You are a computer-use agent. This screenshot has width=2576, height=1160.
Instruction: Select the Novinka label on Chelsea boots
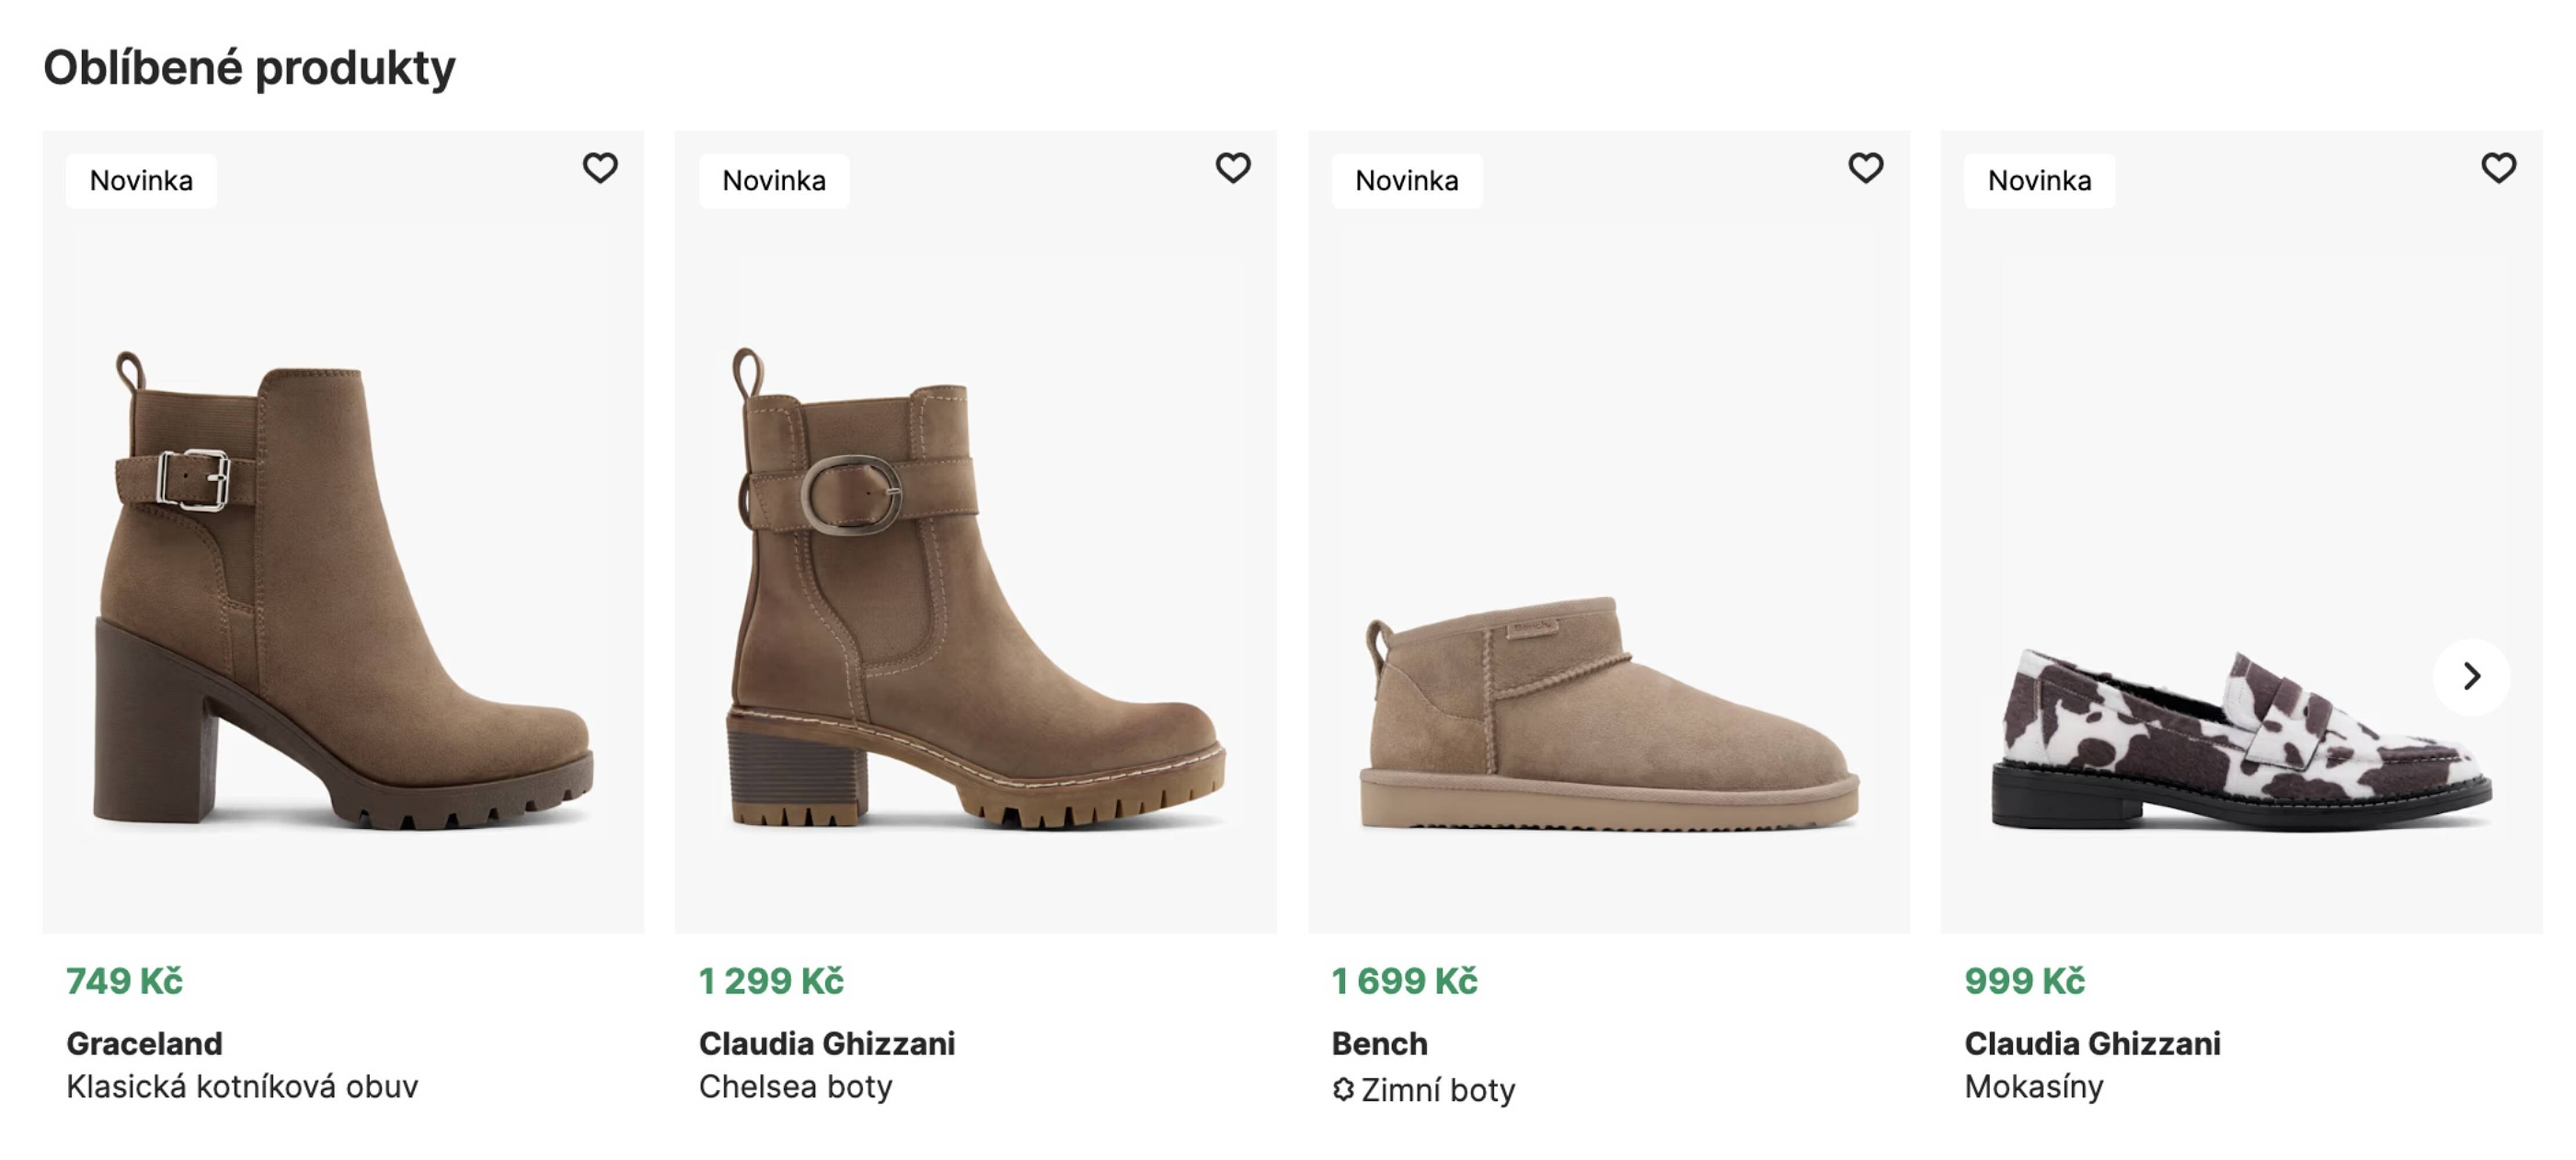(x=774, y=180)
